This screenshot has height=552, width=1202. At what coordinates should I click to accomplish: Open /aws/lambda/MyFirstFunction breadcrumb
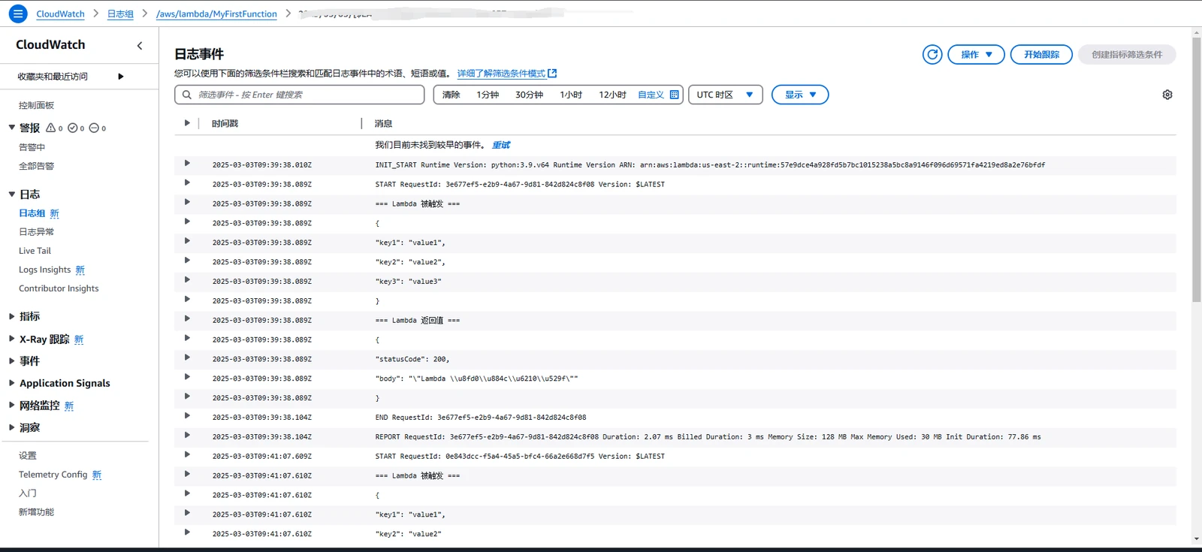tap(216, 14)
